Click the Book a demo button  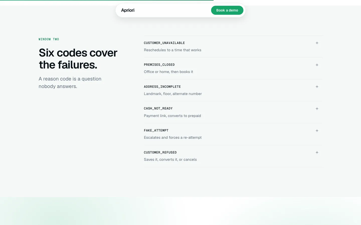(x=227, y=10)
